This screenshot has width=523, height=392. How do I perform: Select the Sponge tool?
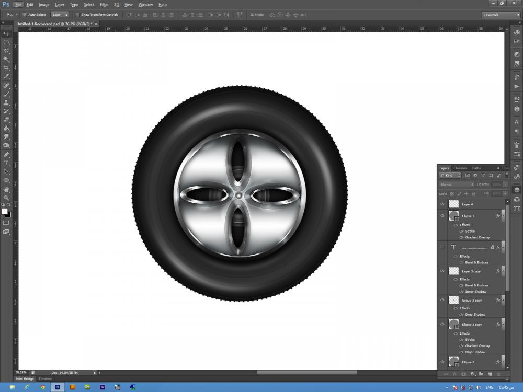coord(6,145)
